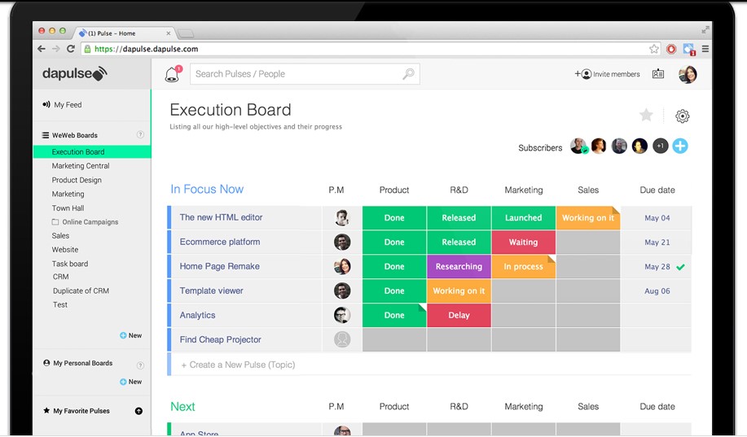Focus the Search Pulses / People field

click(x=305, y=74)
